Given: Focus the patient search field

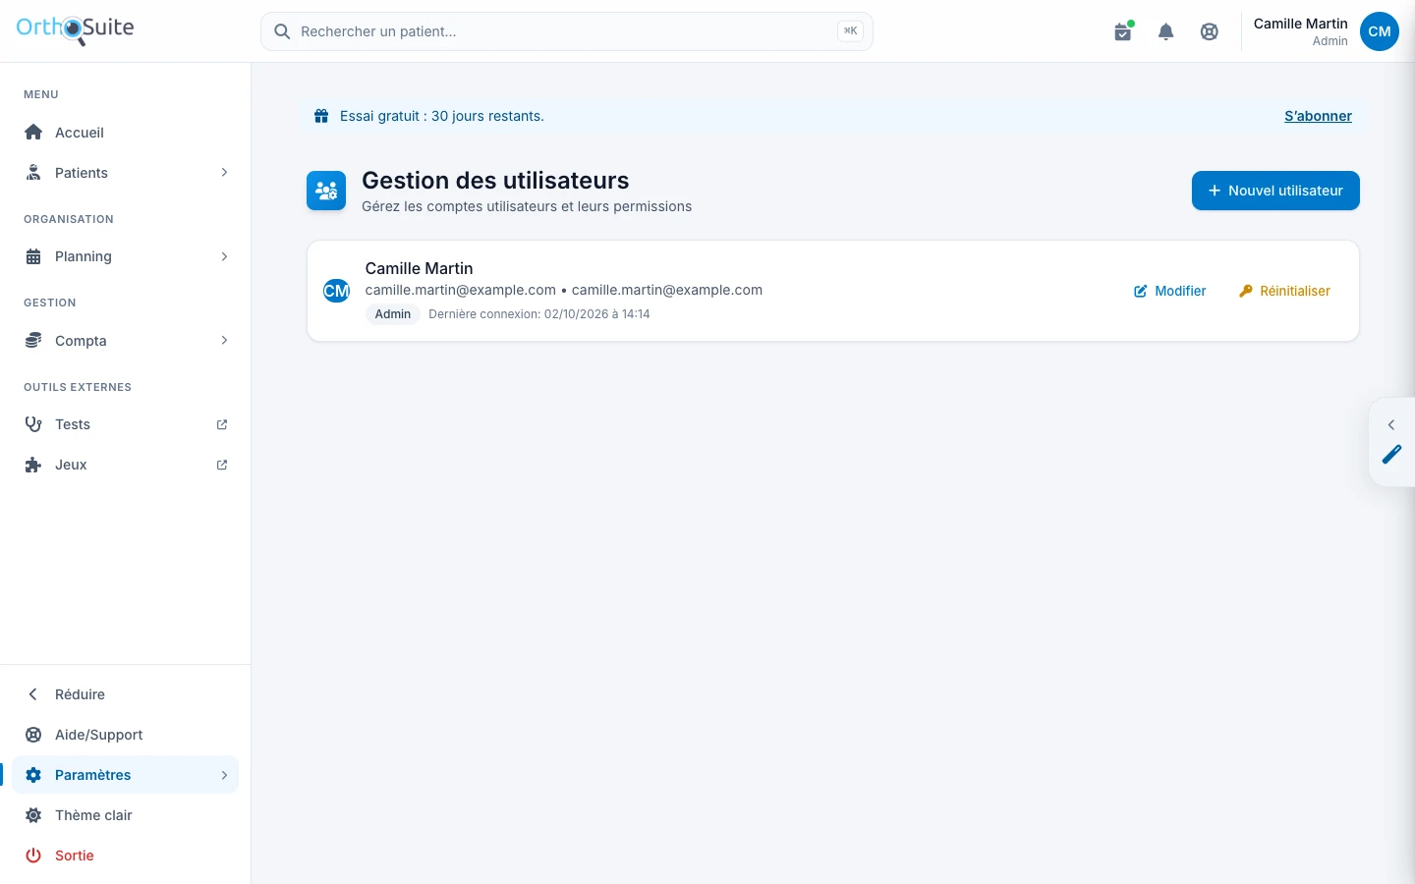Looking at the screenshot, I should click(567, 31).
